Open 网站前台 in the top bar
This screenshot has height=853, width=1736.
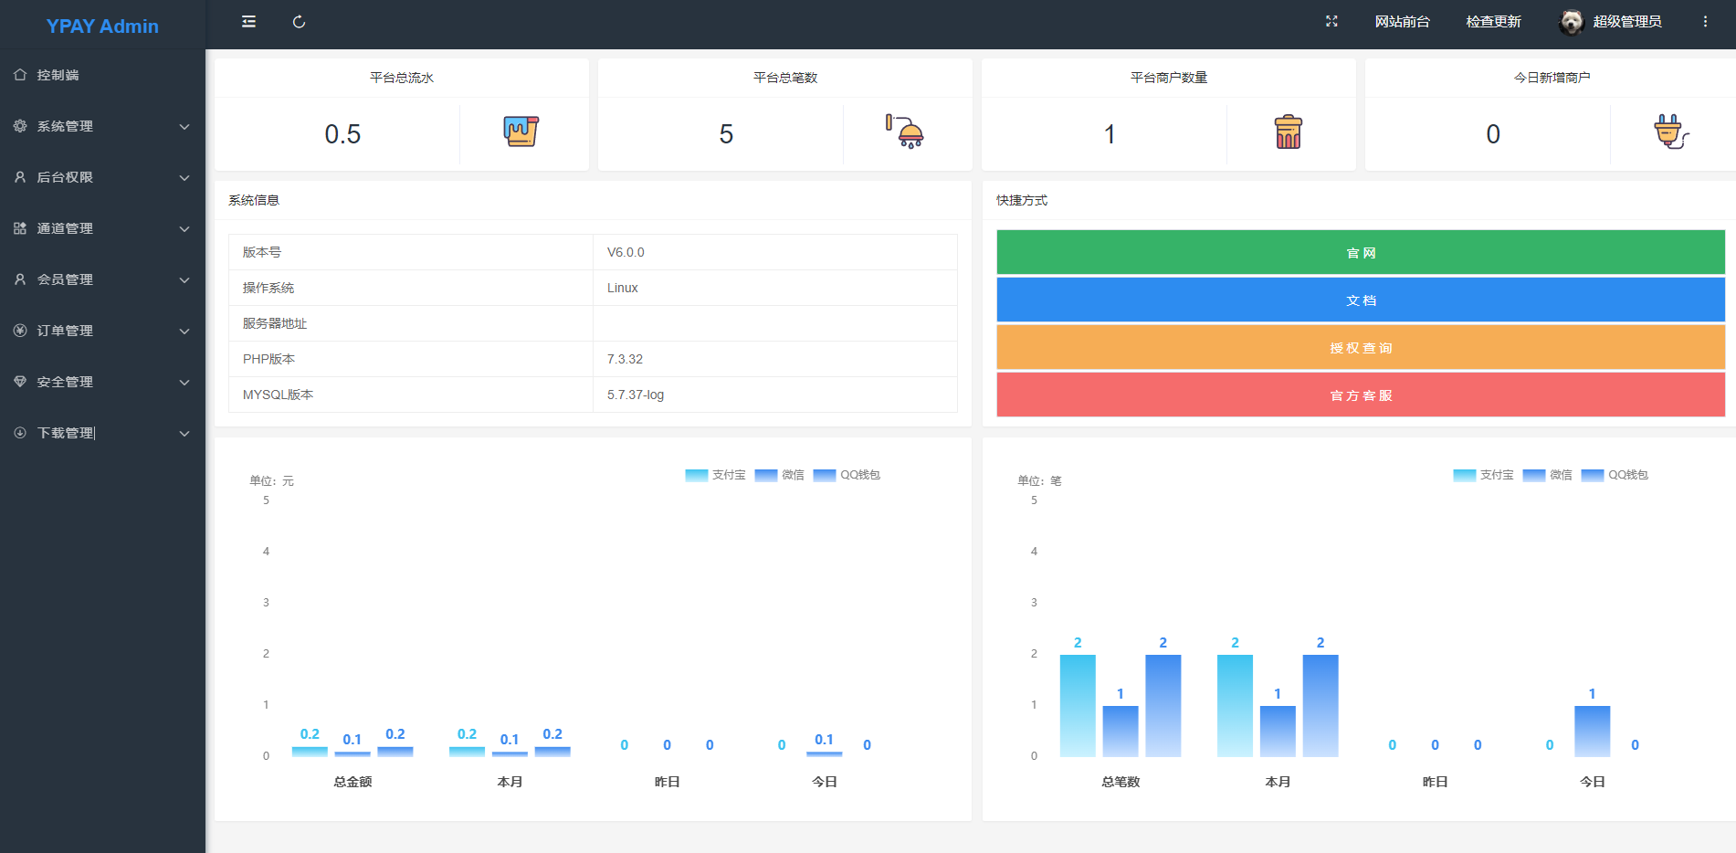pyautogui.click(x=1402, y=22)
